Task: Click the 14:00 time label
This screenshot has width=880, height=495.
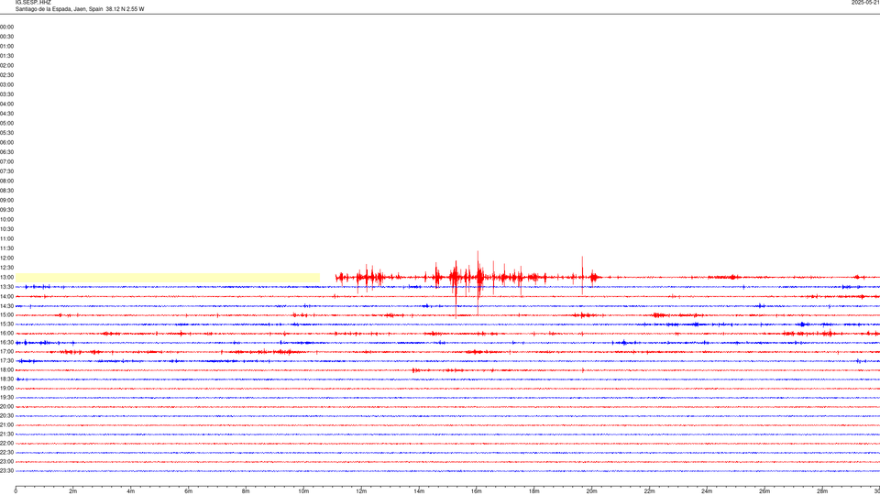Action: coord(6,296)
